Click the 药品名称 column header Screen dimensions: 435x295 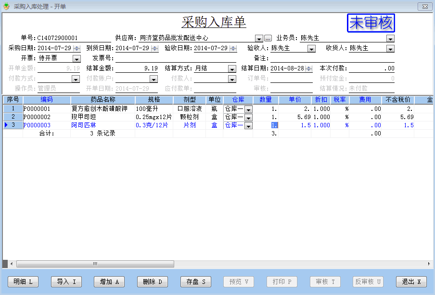click(x=102, y=99)
